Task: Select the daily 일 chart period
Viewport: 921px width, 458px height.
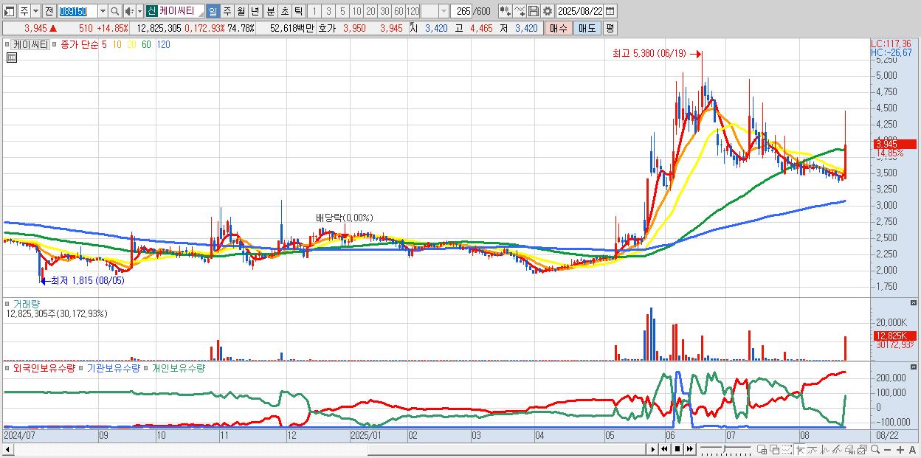Action: [213, 11]
